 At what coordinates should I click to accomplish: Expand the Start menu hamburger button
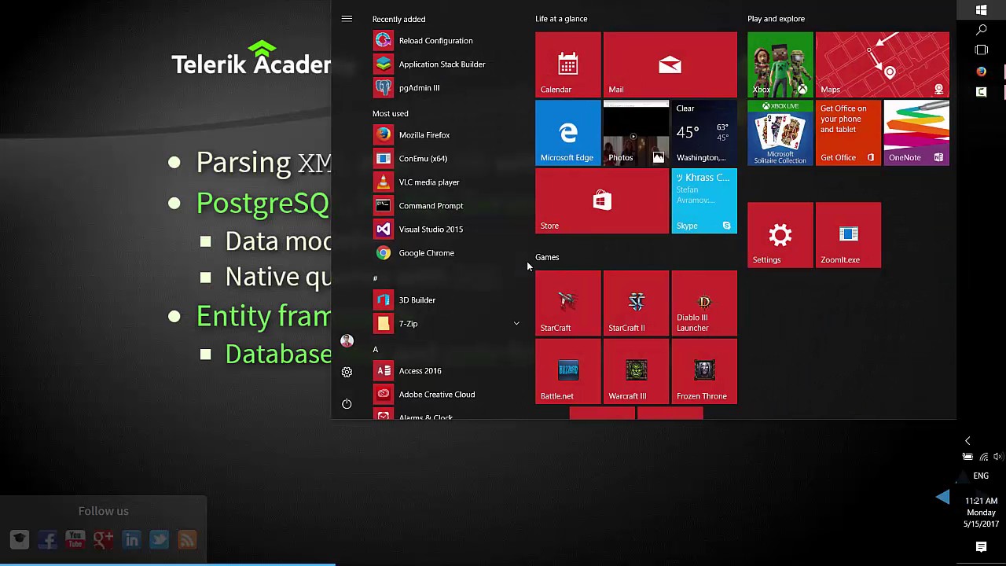click(347, 19)
